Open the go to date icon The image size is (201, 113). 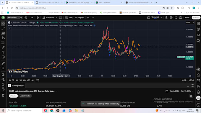tap(38, 80)
